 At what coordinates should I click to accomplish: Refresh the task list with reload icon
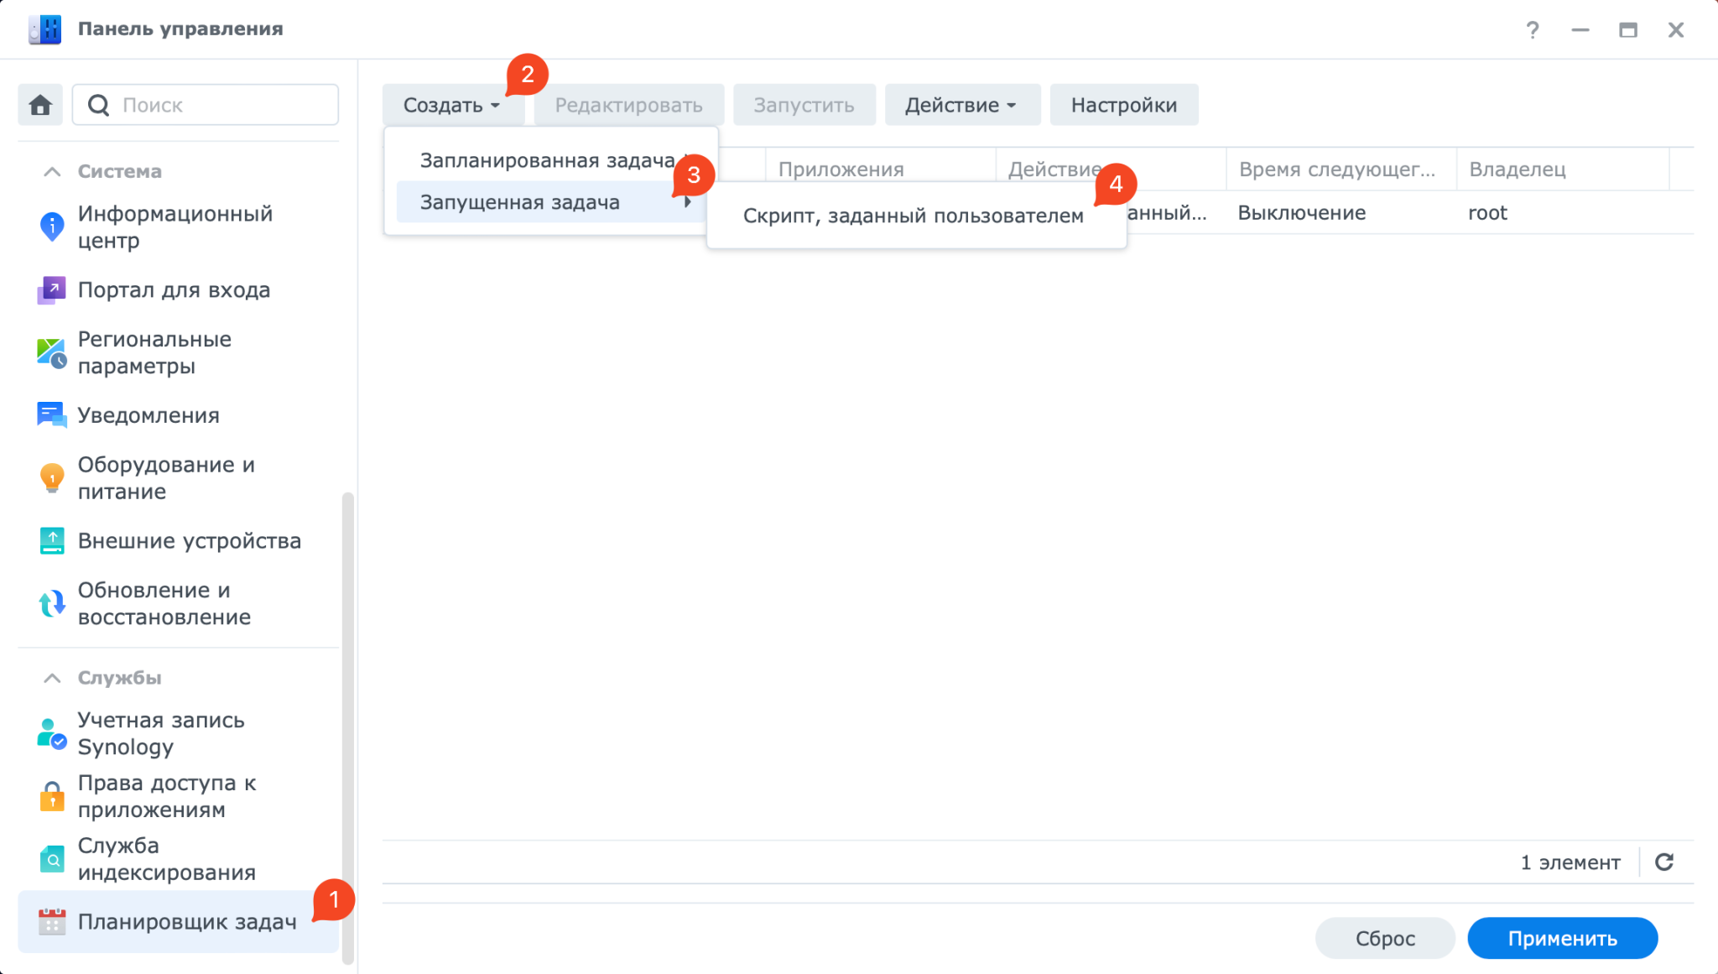click(1664, 862)
